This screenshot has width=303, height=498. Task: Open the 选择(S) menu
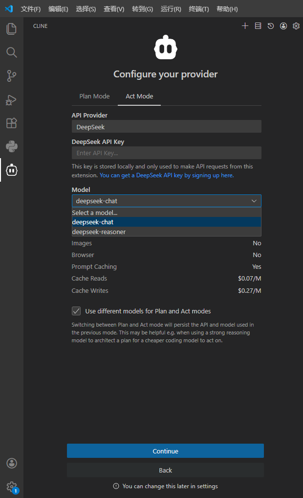(x=86, y=9)
